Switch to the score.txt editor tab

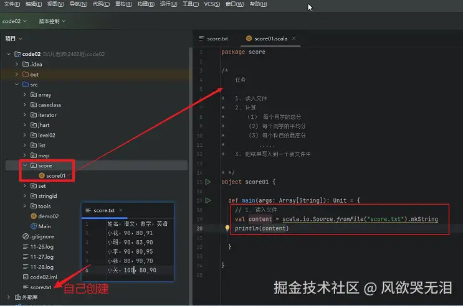point(214,39)
